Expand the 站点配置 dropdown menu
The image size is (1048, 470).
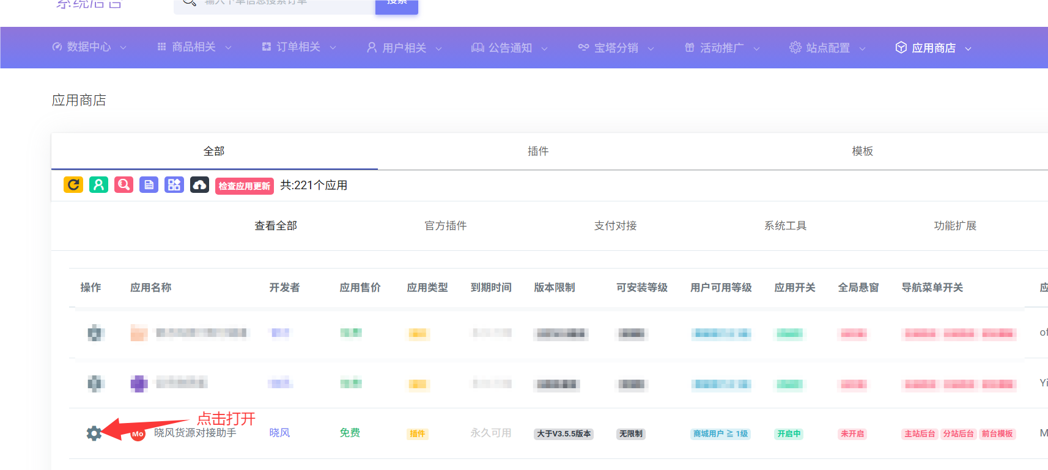point(827,48)
